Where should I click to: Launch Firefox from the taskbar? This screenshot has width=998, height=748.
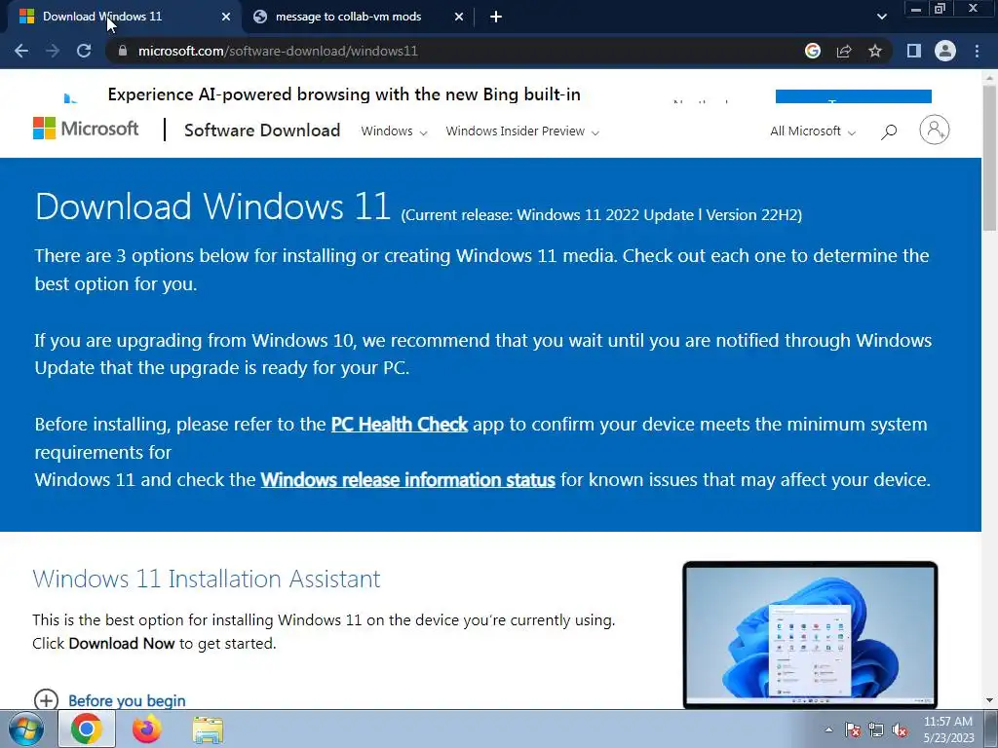click(146, 729)
